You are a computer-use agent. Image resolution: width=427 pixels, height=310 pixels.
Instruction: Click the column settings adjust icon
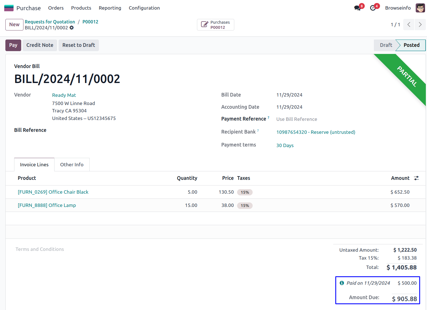click(x=416, y=178)
